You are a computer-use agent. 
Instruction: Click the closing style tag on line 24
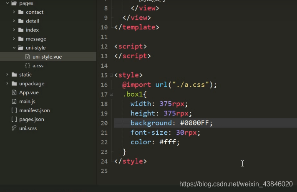click(131, 161)
